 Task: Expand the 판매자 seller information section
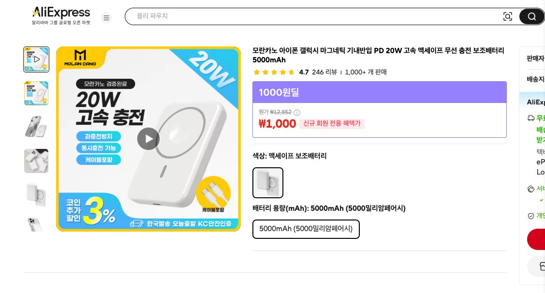536,59
